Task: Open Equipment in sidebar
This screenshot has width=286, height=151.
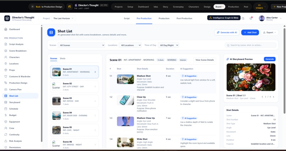Action: 21,122
